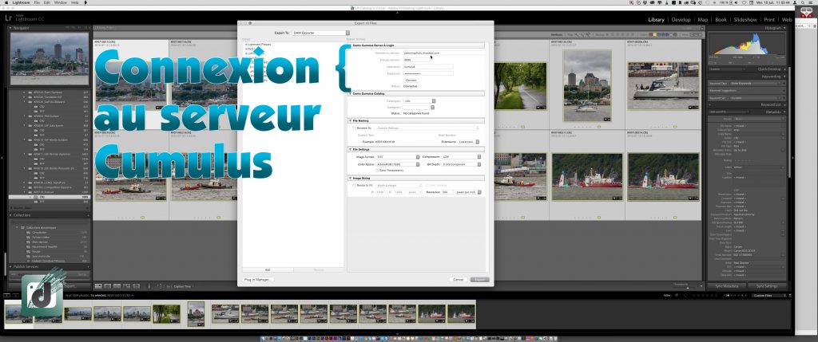Open Compare view in Library toolbar
Viewport: 818px width, 342px height.
coord(117,285)
